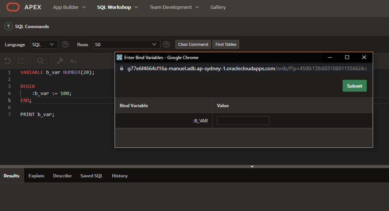Click the popup window's APEX favicon
Viewport: 389px width, 211px height.
click(119, 57)
